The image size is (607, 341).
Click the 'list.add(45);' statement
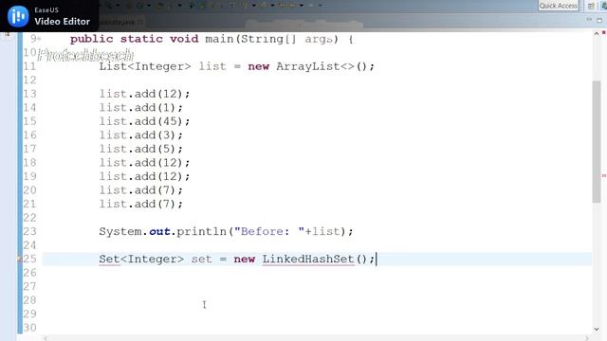tap(144, 121)
